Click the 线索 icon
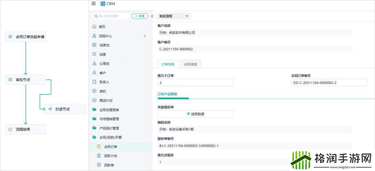This screenshot has width=375, height=171. tap(94, 54)
